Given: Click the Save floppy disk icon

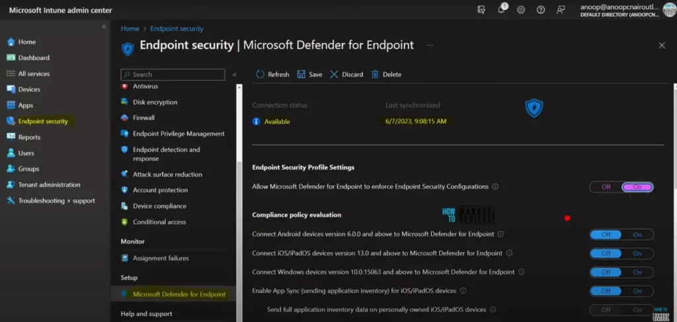Looking at the screenshot, I should coord(301,74).
